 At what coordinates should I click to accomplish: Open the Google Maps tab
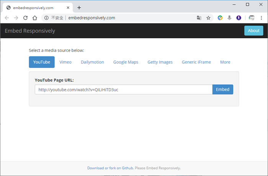coord(126,62)
